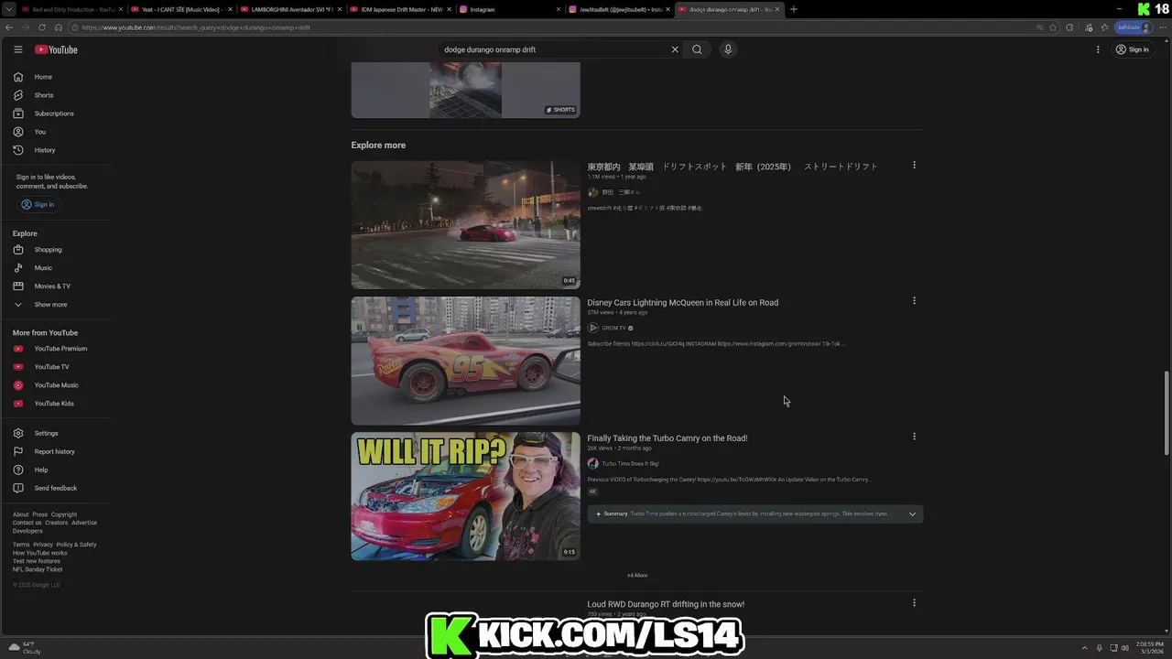The image size is (1172, 659).
Task: Open a new browser tab
Action: [794, 9]
